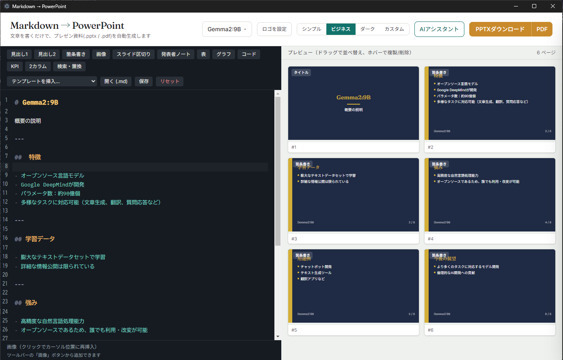Insert a スライド区切り slide break
The height and width of the screenshot is (360, 563).
(134, 54)
